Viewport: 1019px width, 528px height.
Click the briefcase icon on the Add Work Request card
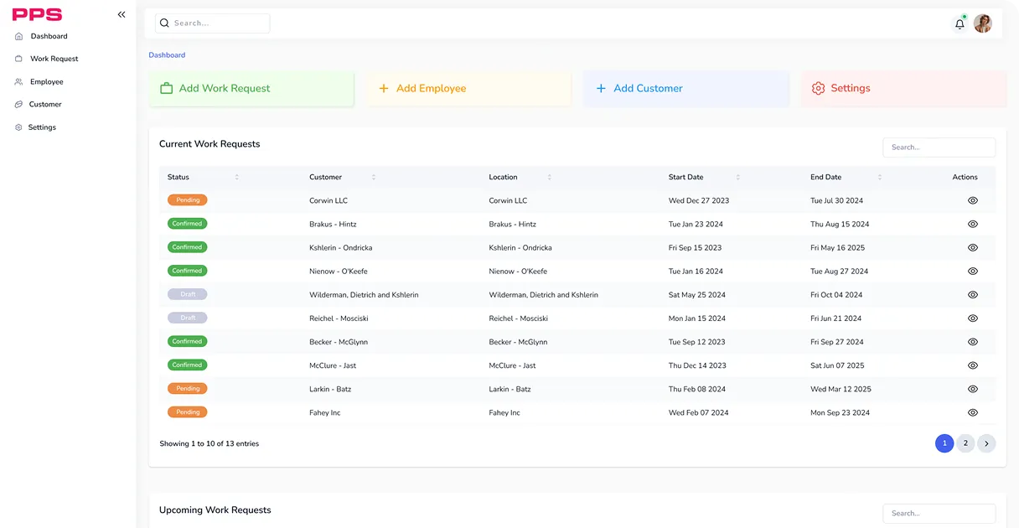[167, 88]
